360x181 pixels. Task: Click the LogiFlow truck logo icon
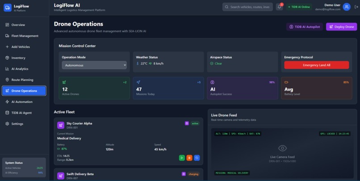pyautogui.click(x=8, y=8)
